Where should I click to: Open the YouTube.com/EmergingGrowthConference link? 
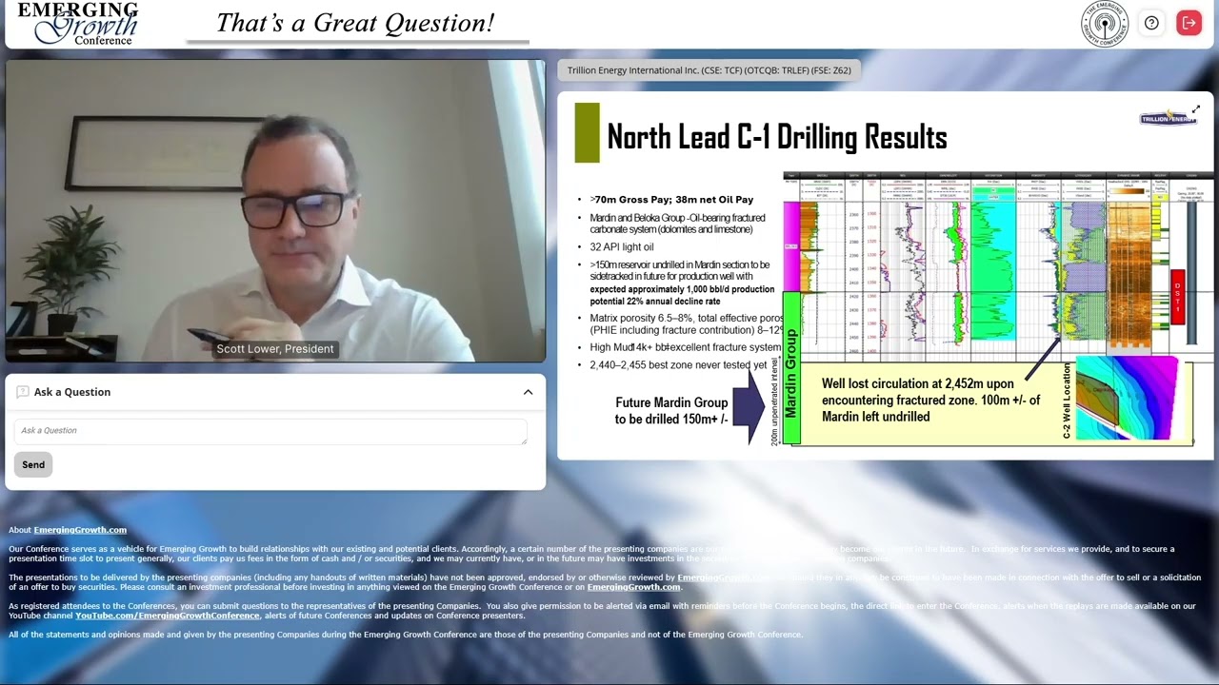[168, 616]
